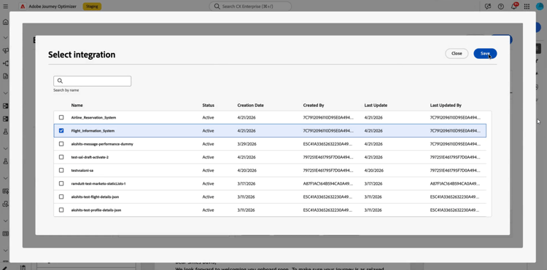Viewport: 547px width, 270px height.
Task: Enable the akshits-test-profile-details-json checkbox
Action: point(61,210)
